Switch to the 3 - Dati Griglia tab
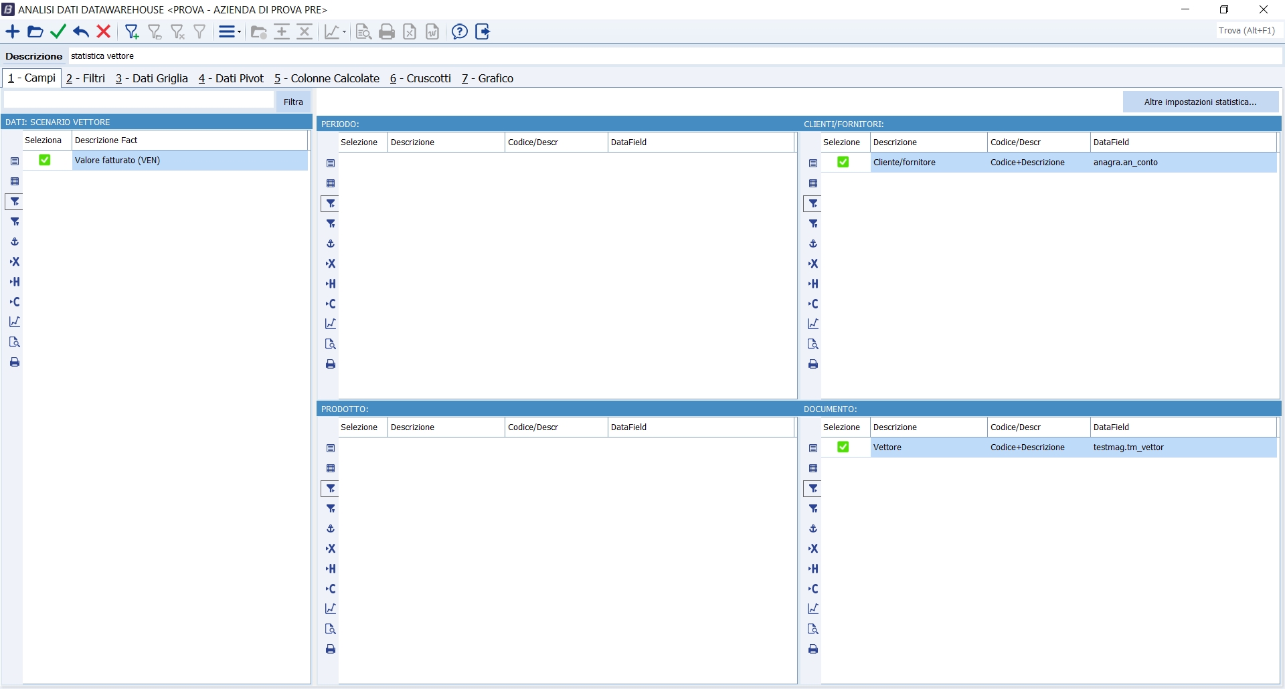Viewport: 1285px width, 689px height. click(x=152, y=78)
